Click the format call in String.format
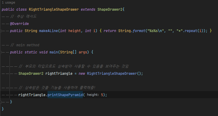The height and width of the screenshot is (116, 218). click(x=139, y=31)
